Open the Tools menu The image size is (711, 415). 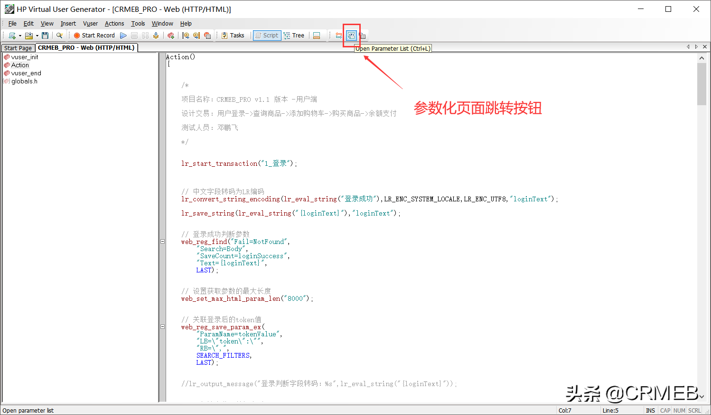click(x=138, y=23)
